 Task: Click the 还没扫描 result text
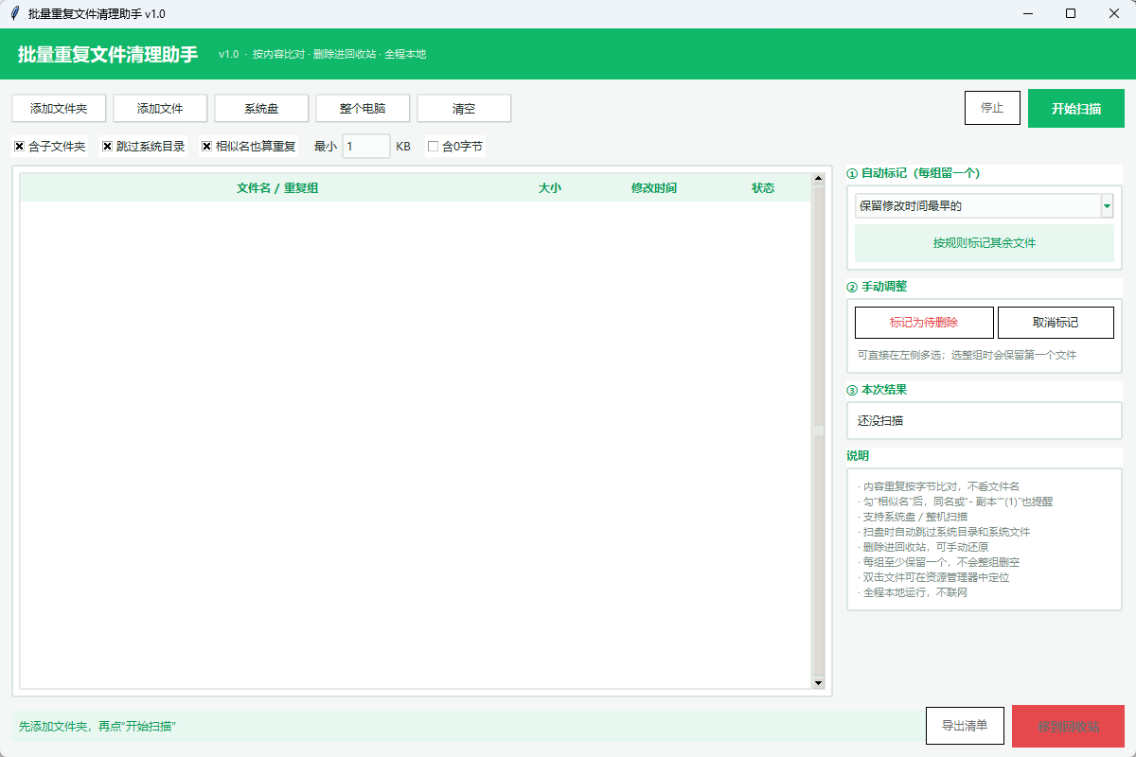tap(880, 421)
